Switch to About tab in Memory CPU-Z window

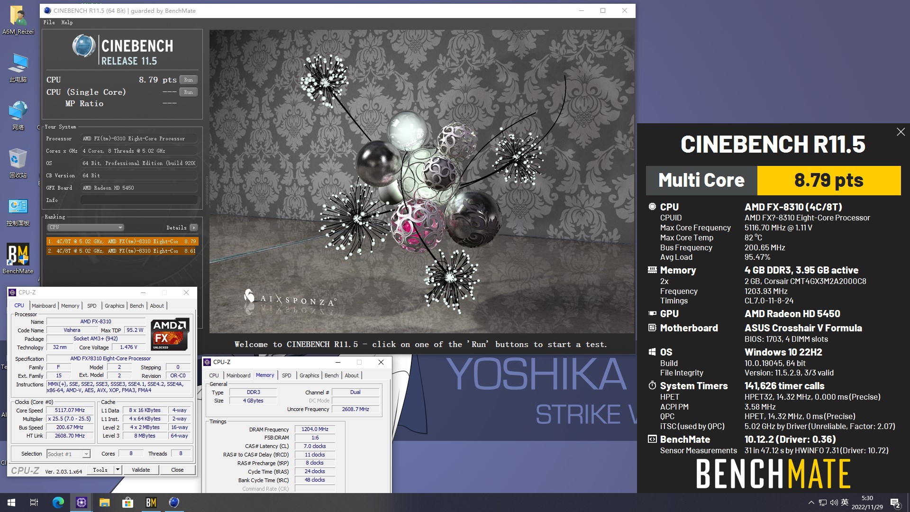352,375
